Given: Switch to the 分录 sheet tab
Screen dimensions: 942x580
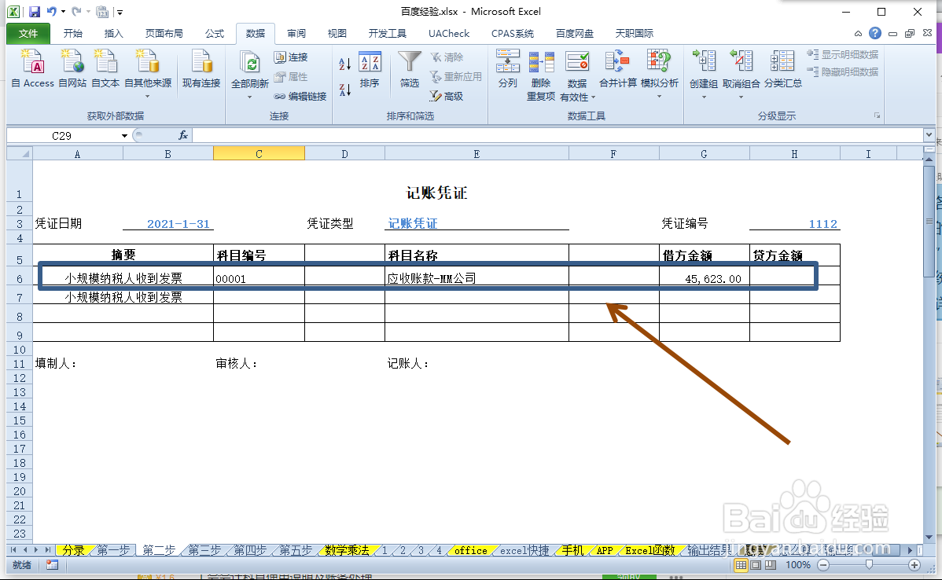Looking at the screenshot, I should [73, 550].
